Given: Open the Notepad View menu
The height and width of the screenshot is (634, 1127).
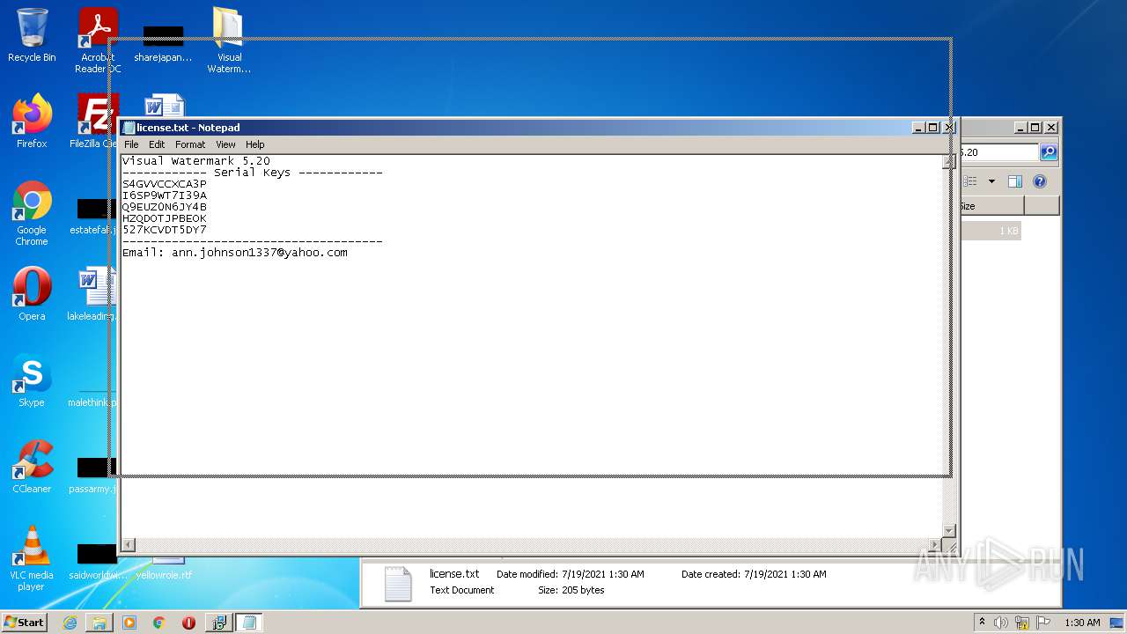Looking at the screenshot, I should point(225,144).
